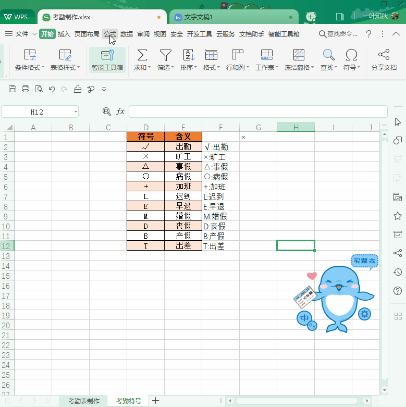
Task: Click the vertical scrollbar down arrow
Action: coord(385,390)
